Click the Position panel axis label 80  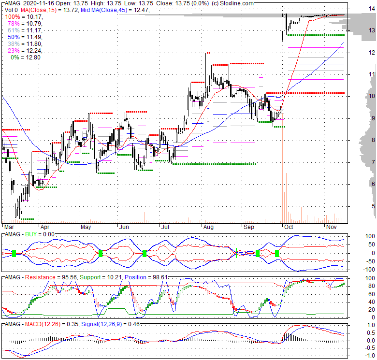coord(372,286)
